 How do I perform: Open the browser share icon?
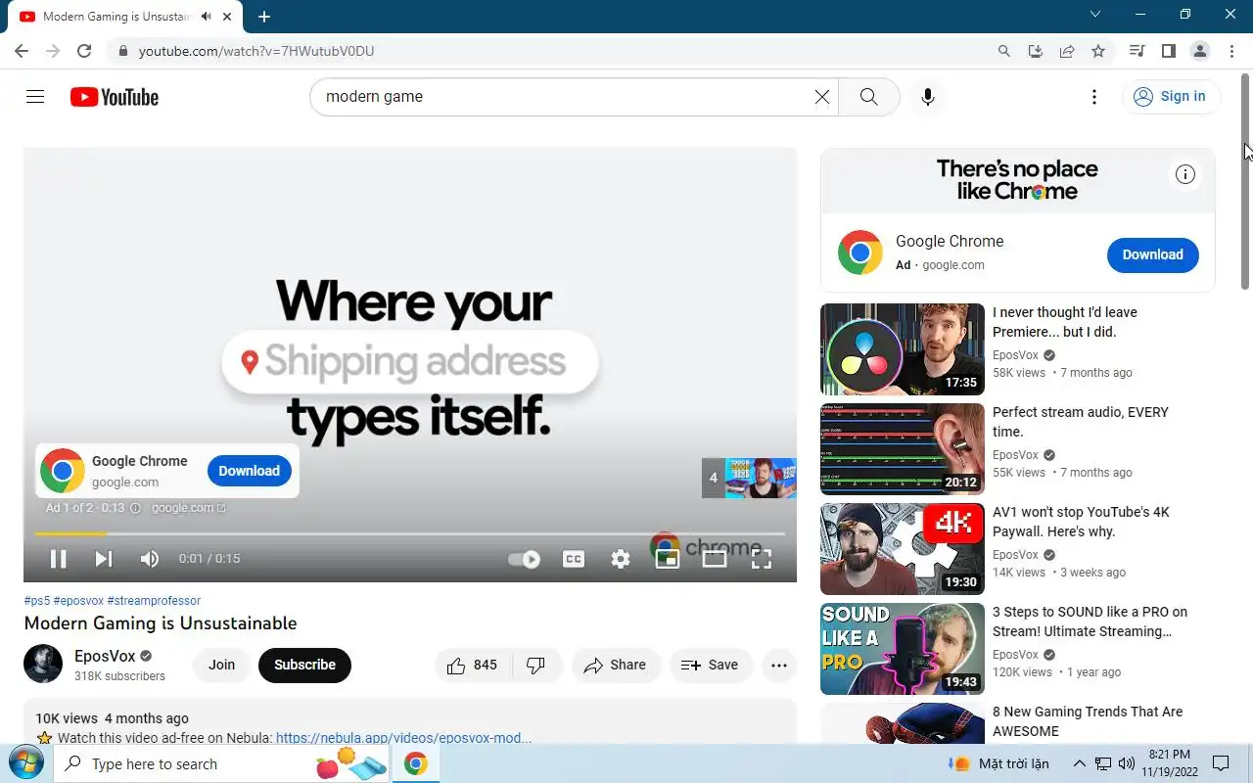1067,51
